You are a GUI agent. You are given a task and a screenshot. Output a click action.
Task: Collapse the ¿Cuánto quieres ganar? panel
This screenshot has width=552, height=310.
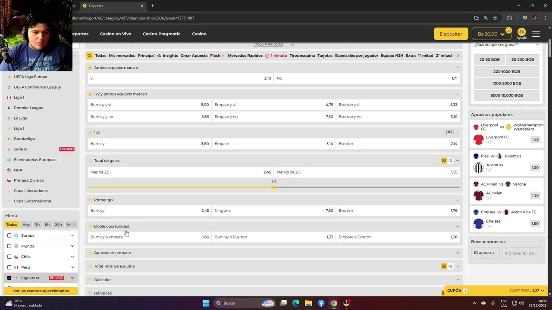point(537,45)
